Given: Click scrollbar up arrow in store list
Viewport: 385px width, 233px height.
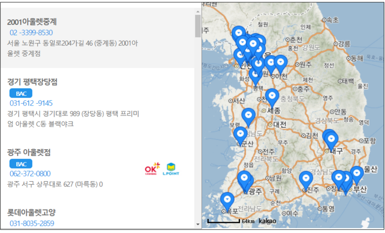Looking at the screenshot, I should [x=198, y=11].
